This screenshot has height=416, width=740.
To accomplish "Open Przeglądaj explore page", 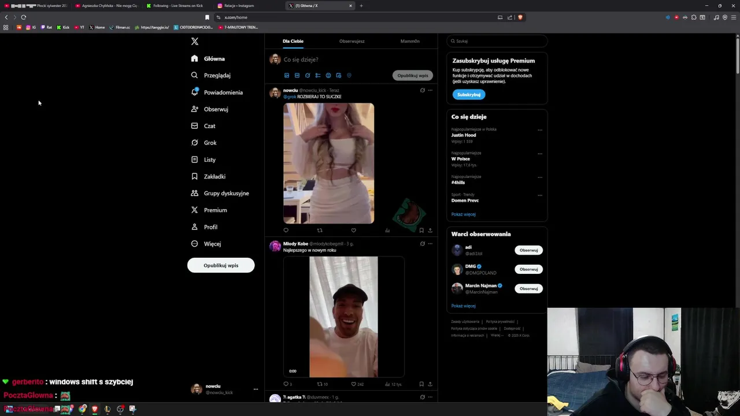I will point(211,75).
